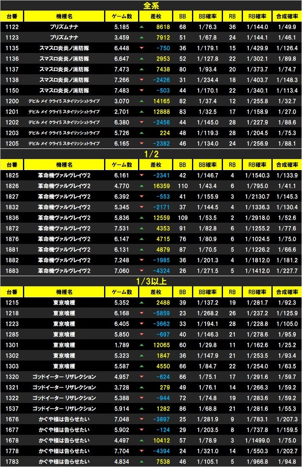The image size is (302, 467).
Task: Click the red down arrow in row 1320
Action: pyautogui.click(x=141, y=377)
